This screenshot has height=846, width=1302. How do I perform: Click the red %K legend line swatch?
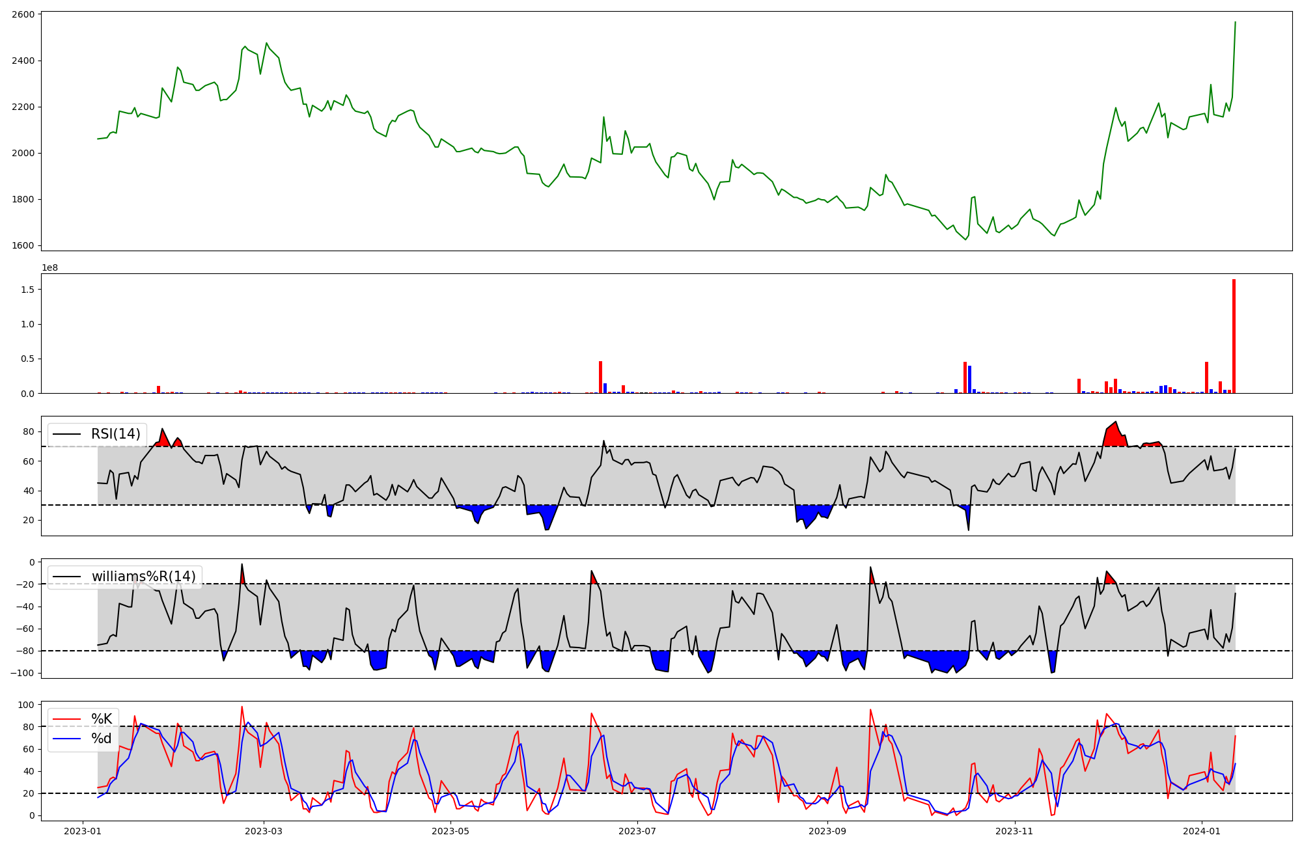pyautogui.click(x=66, y=719)
